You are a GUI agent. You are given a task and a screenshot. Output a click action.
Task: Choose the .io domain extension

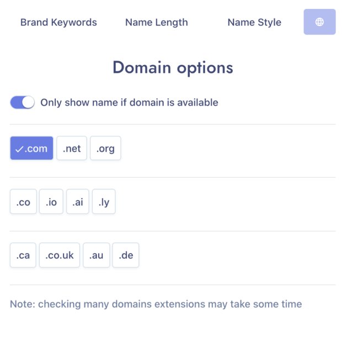pos(51,202)
